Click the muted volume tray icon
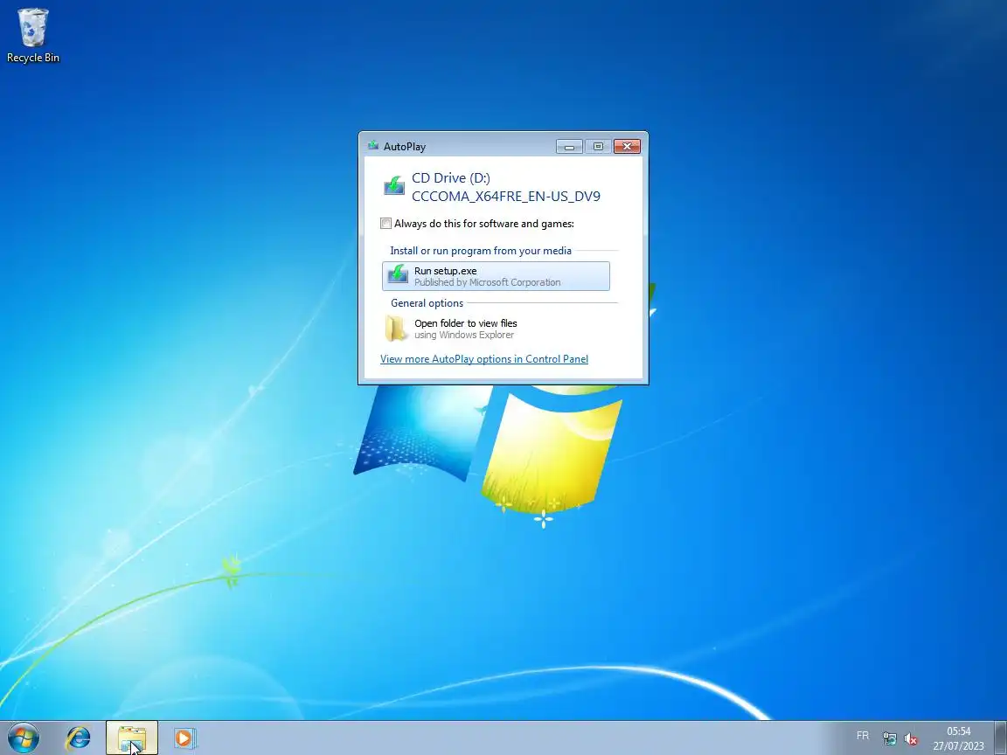The image size is (1007, 755). (910, 739)
